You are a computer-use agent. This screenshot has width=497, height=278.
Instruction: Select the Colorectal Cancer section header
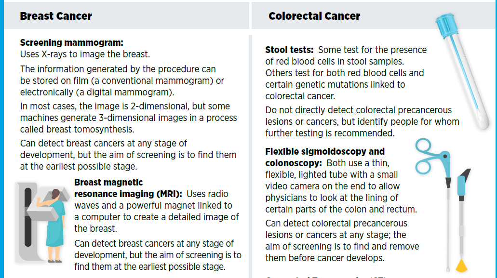pos(314,16)
